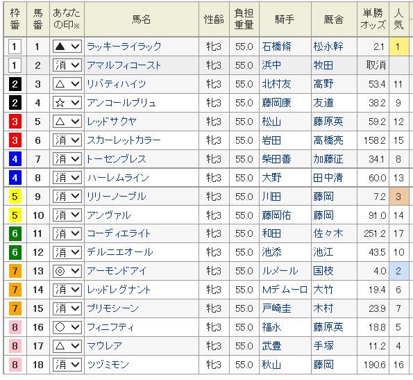The image size is (413, 380).
Task: Open the ラッキーライラック horse link
Action: click(124, 47)
